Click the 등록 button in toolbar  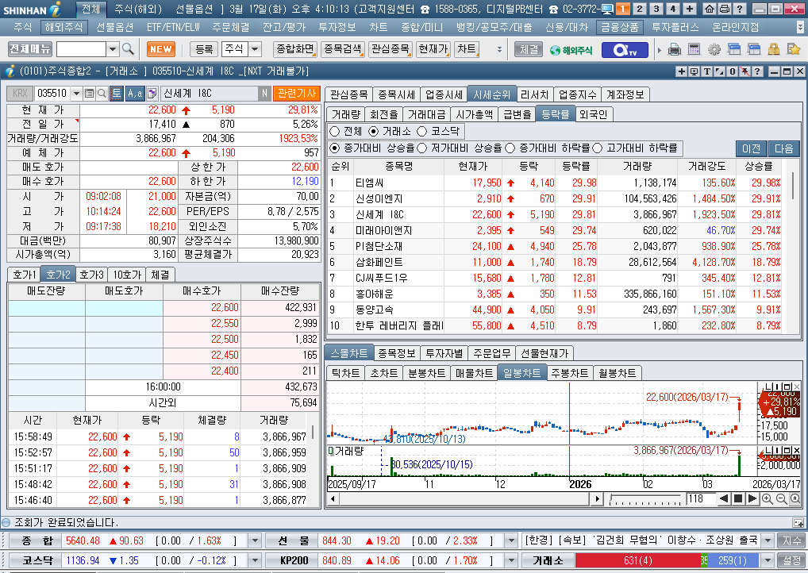click(x=204, y=49)
